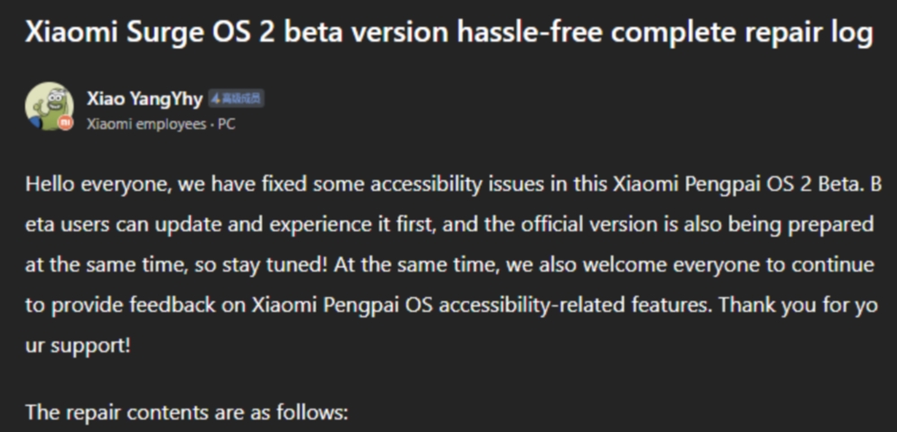Click the orange Mi logo badge on avatar
The image size is (897, 432).
(65, 124)
